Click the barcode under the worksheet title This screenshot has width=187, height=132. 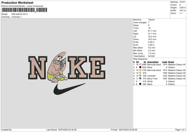[x=24, y=10]
